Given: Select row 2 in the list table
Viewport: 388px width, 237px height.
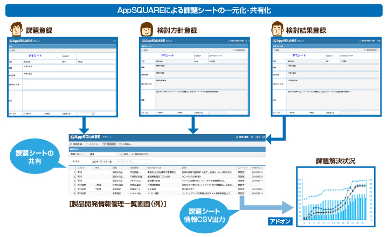Looking at the screenshot, I should pyautogui.click(x=167, y=177).
